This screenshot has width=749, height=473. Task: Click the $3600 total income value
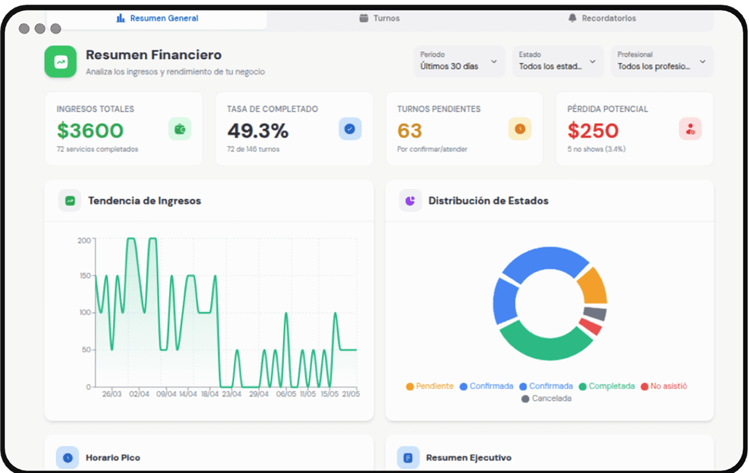click(90, 131)
